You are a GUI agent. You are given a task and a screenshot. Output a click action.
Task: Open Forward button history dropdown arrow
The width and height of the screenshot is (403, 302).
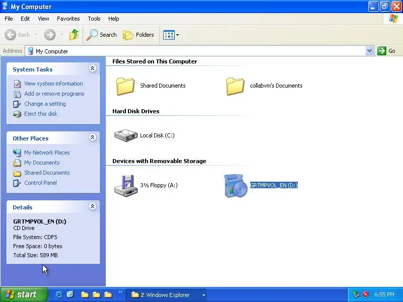pos(61,35)
